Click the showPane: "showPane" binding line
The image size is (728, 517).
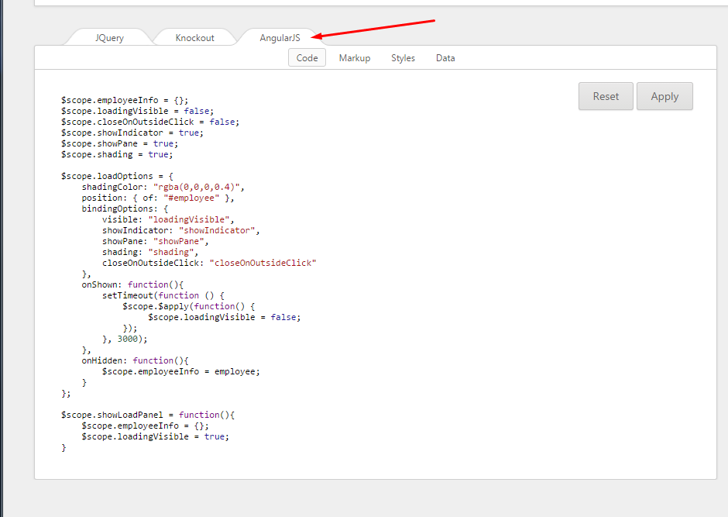tap(156, 241)
